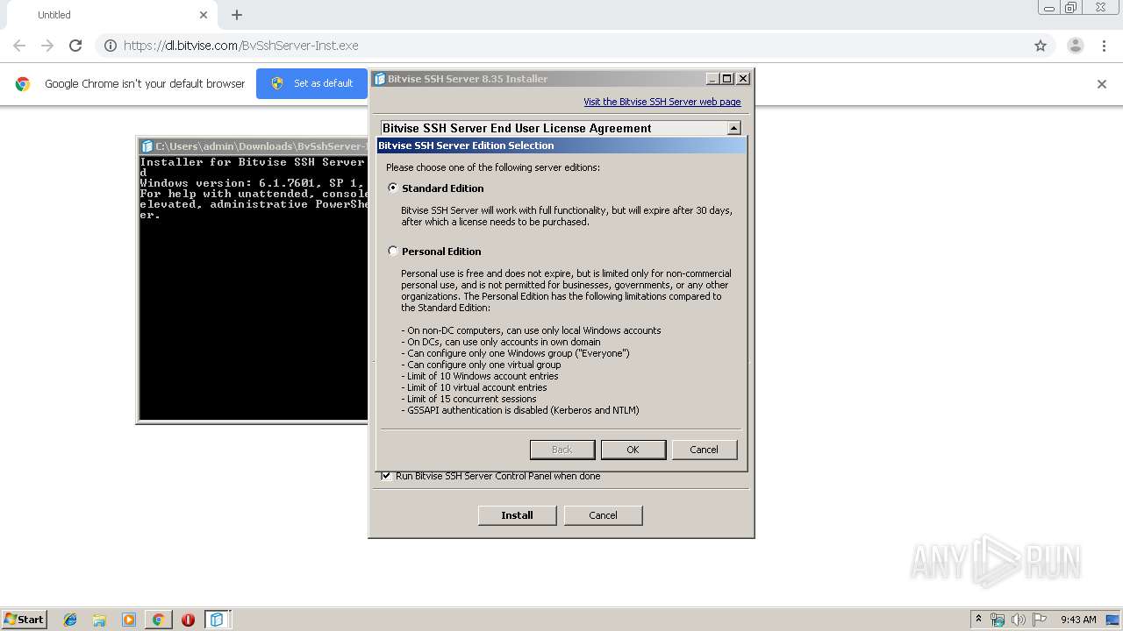
Task: Open the volume tray icon
Action: (1019, 620)
